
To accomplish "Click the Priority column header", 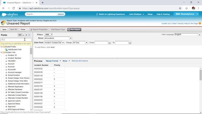I will coord(57,65).
